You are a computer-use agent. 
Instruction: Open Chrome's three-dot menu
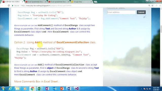[160, 6]
